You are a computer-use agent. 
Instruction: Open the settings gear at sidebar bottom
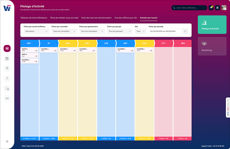tap(7, 141)
